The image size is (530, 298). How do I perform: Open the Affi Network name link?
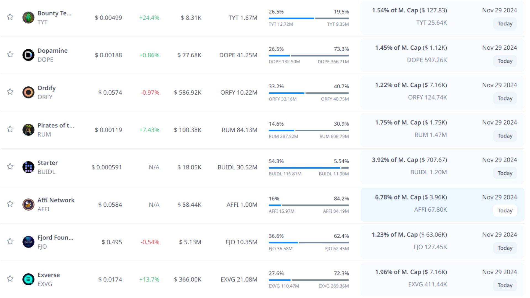(56, 200)
